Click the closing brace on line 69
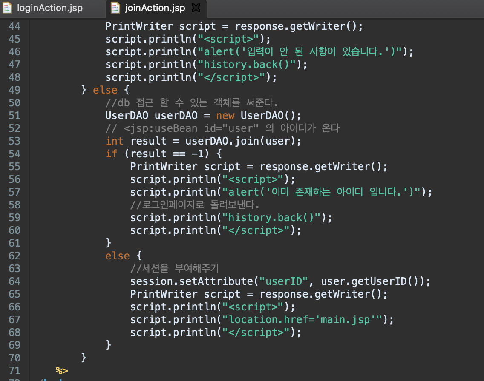The image size is (484, 381). (x=108, y=345)
